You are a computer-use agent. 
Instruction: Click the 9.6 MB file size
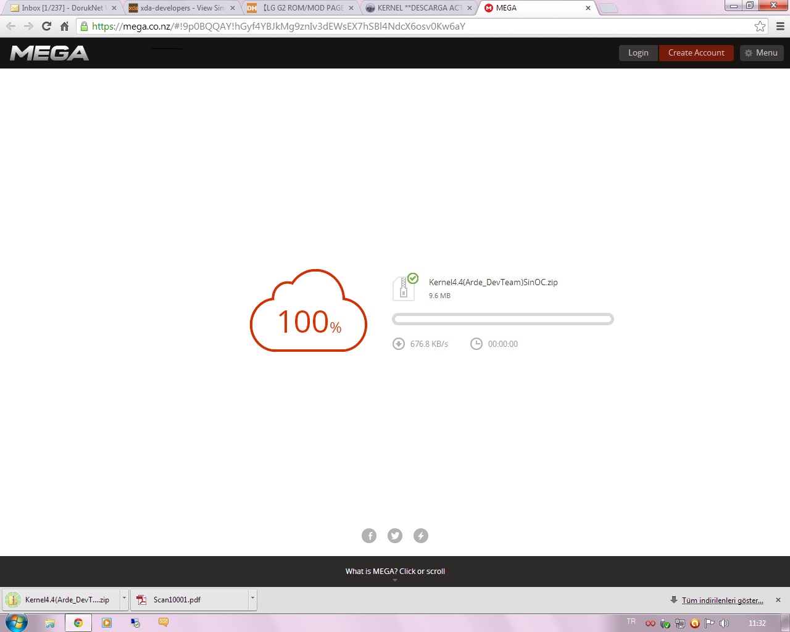pos(439,296)
